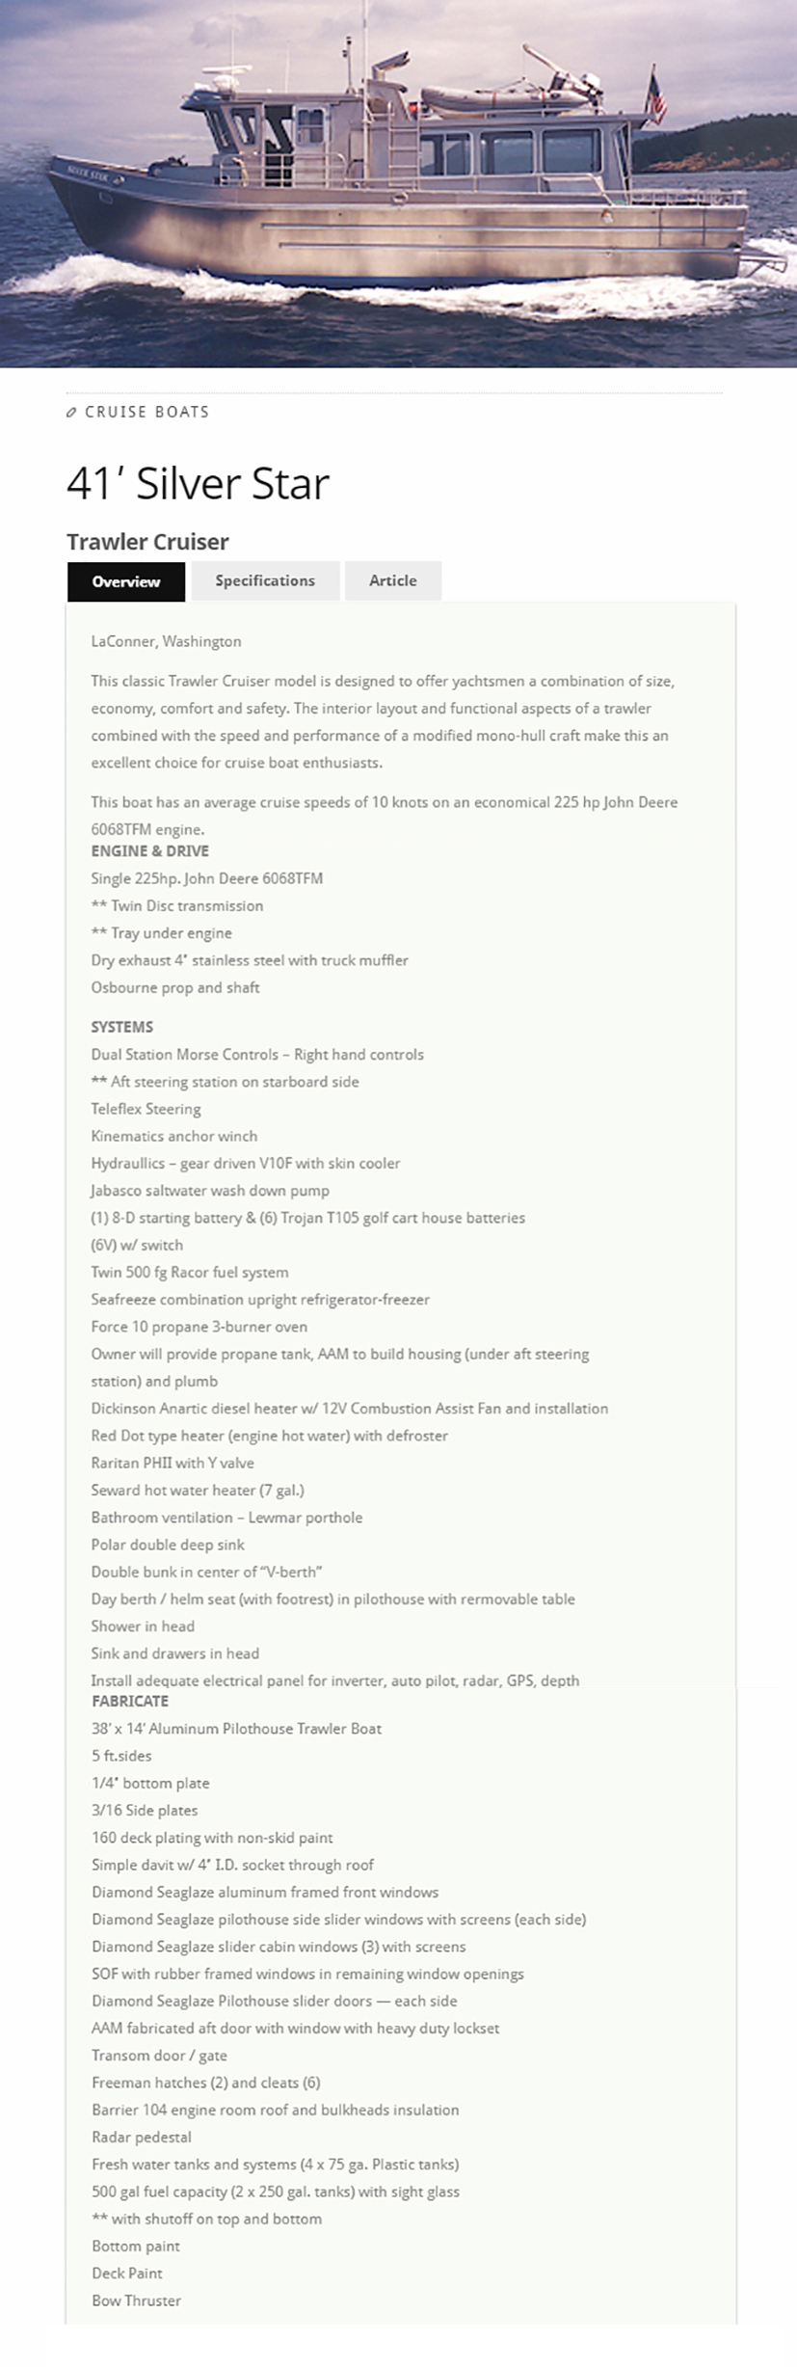Click the Radar pedestal line
This screenshot has width=797, height=2367.
tap(142, 2138)
